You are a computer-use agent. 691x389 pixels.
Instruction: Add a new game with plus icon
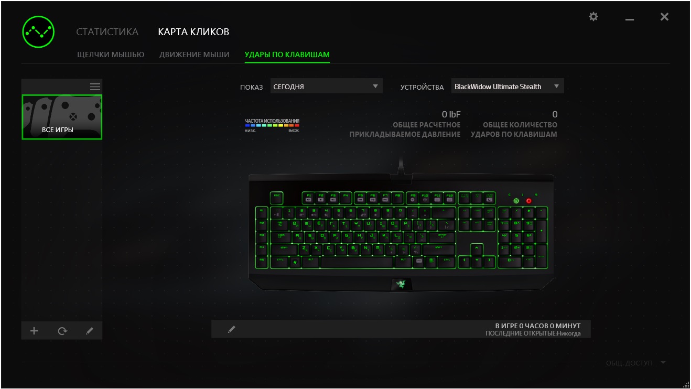pos(34,331)
